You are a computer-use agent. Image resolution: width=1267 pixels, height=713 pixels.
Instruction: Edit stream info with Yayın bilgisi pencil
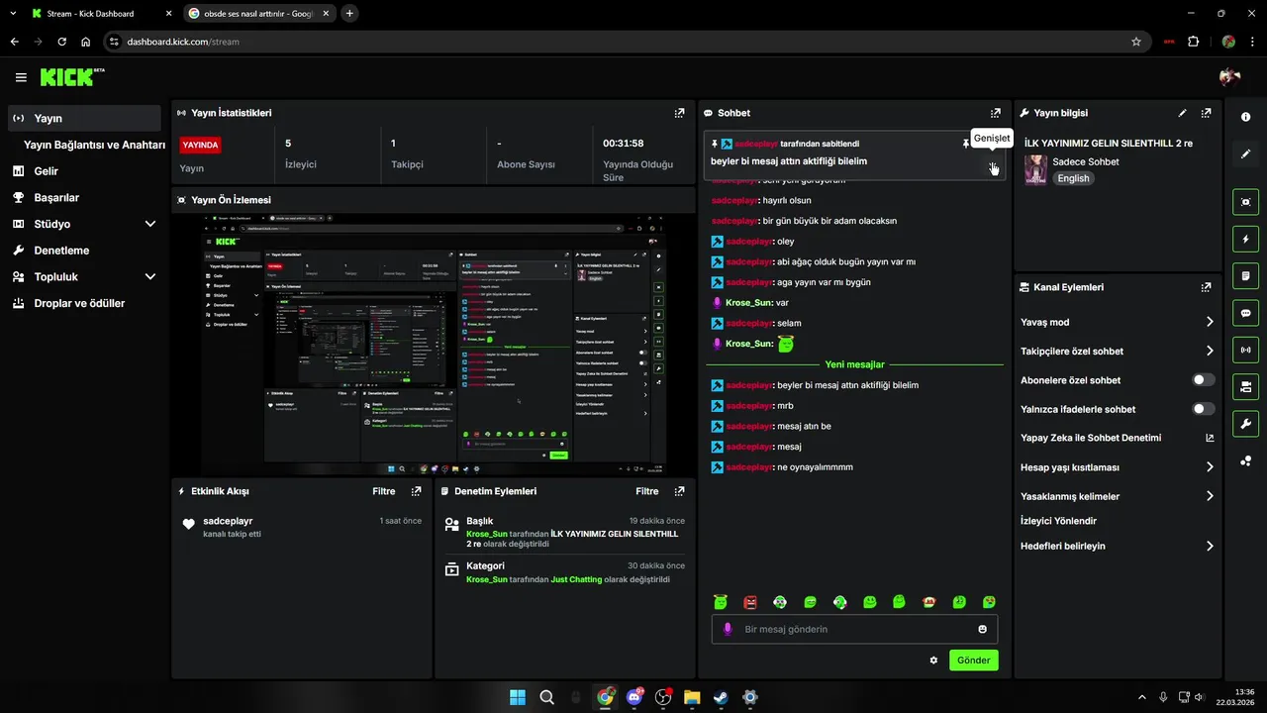click(1182, 113)
